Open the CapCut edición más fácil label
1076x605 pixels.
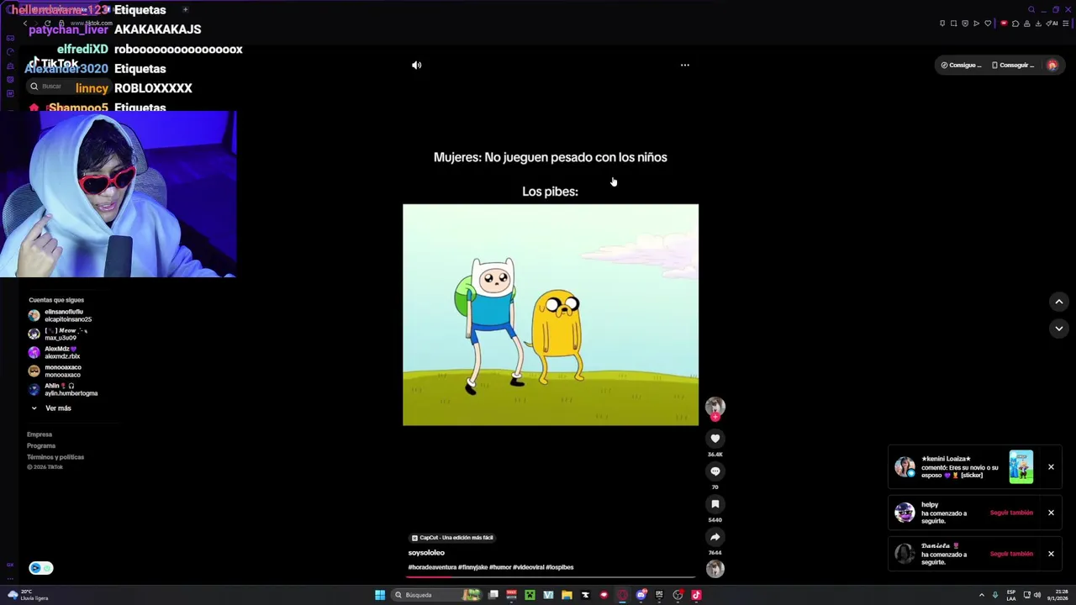click(452, 538)
